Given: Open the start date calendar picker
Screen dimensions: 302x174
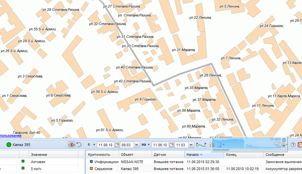Looking at the screenshot, I should (117, 145).
